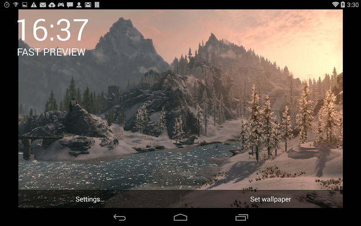Tap the person contact notification icon
Viewport: 361px width, 226px height.
click(x=79, y=5)
